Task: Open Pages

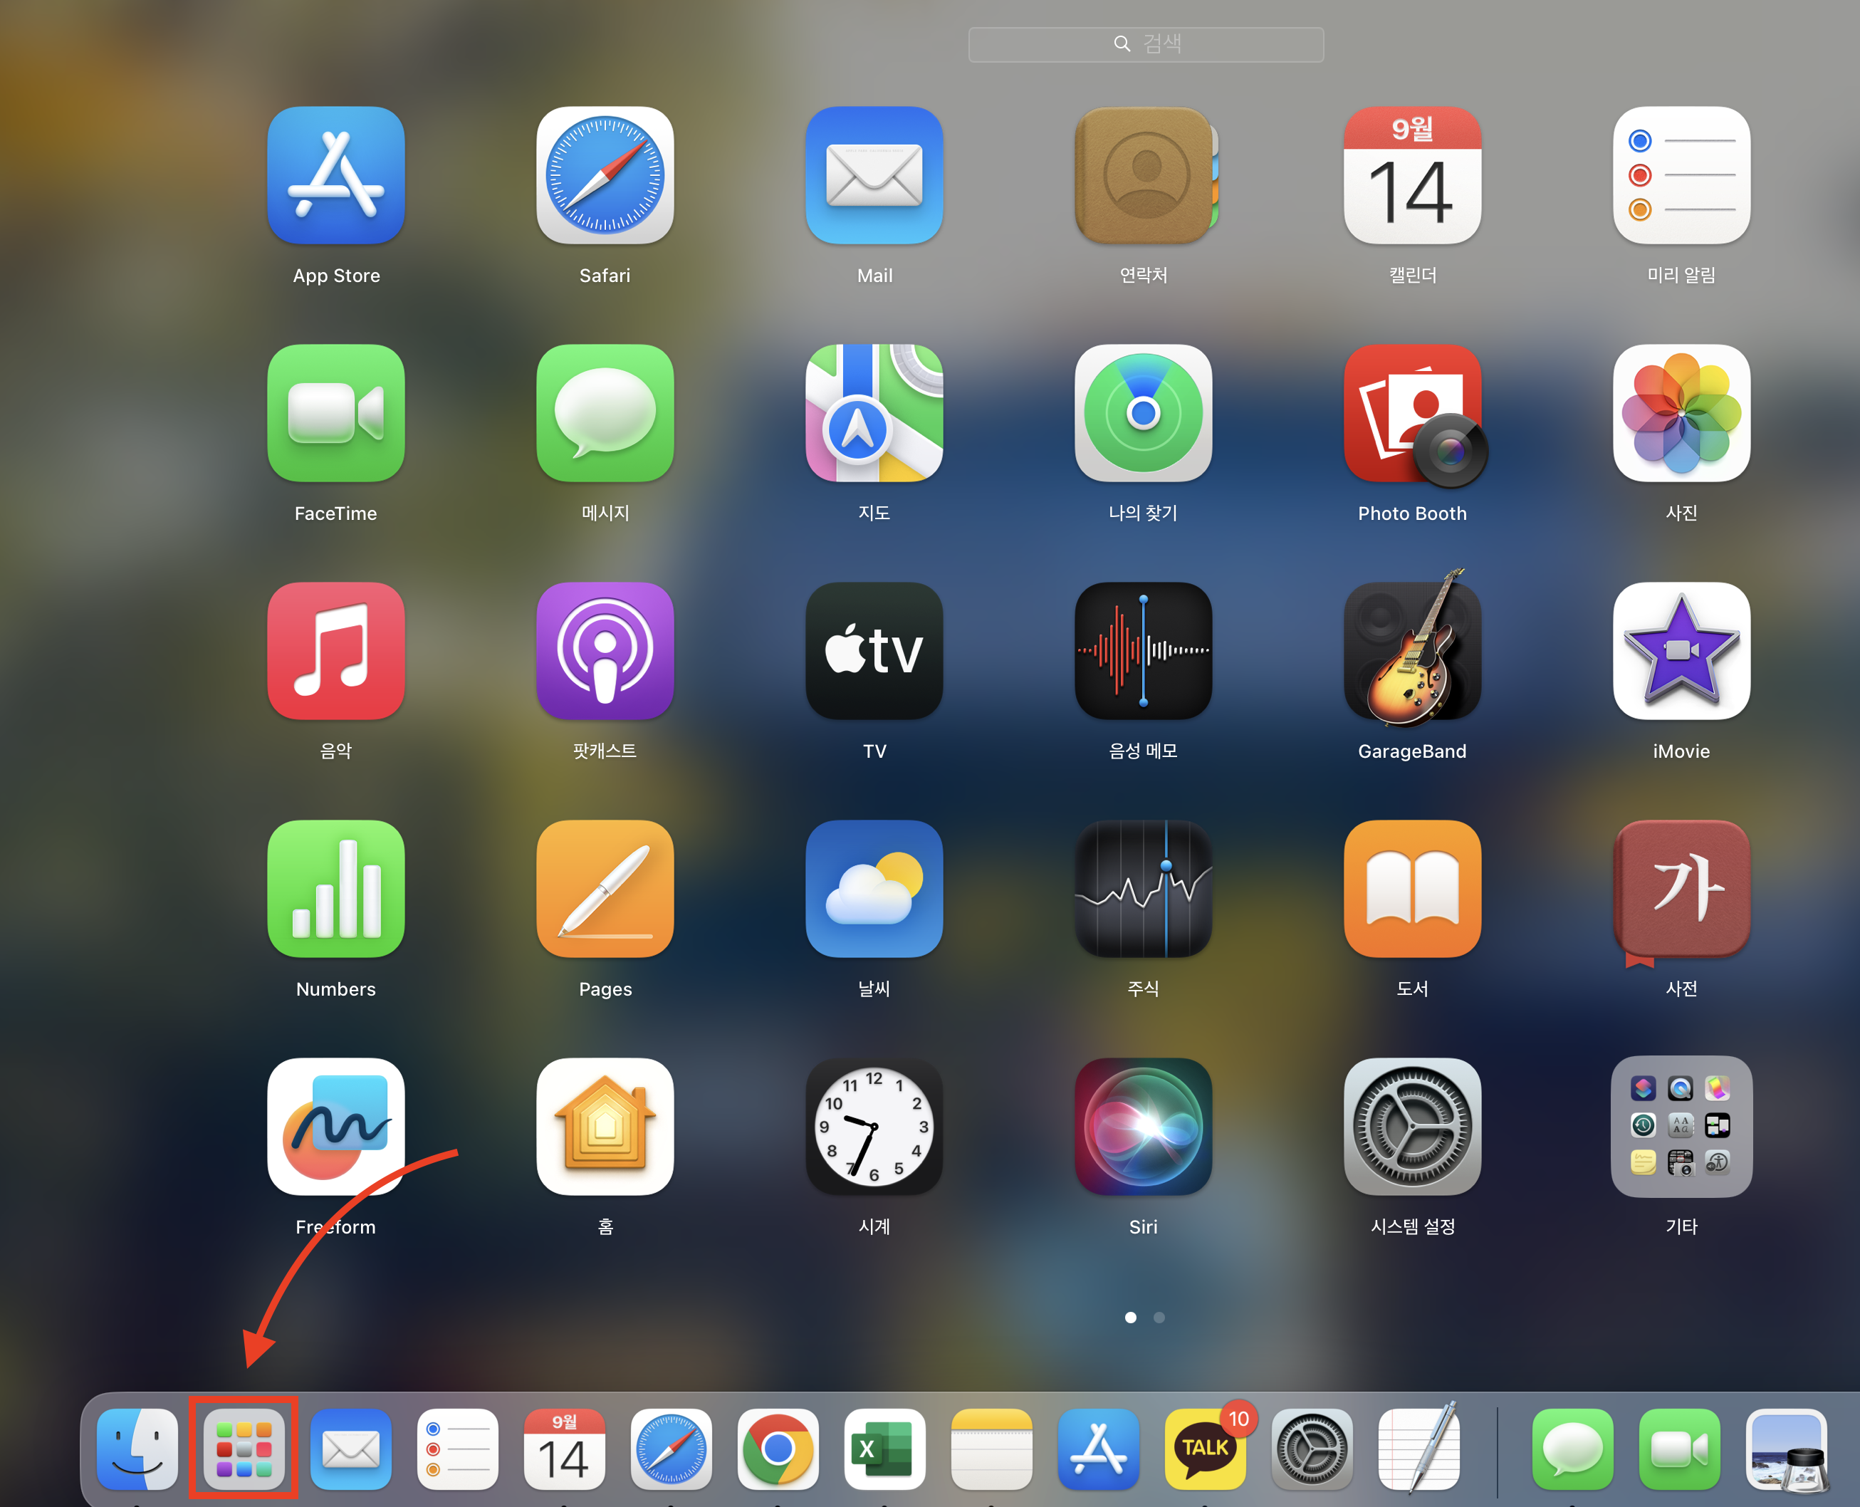Action: pyautogui.click(x=605, y=889)
